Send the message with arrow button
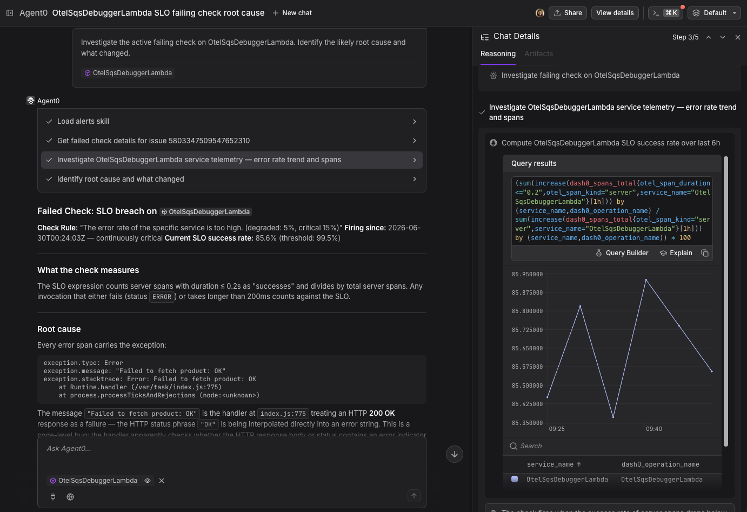This screenshot has width=747, height=512. 414,496
